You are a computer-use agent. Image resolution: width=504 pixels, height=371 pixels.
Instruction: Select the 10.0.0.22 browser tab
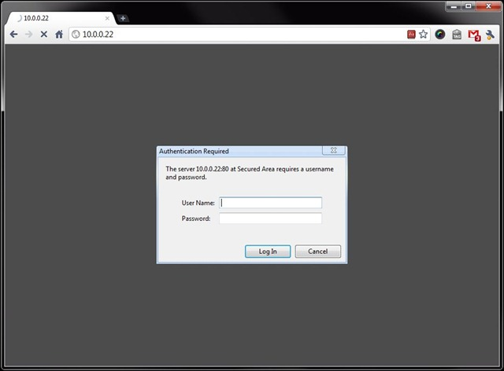pyautogui.click(x=60, y=18)
